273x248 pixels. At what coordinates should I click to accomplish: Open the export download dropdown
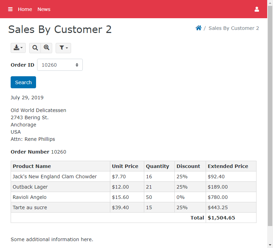tap(18, 48)
